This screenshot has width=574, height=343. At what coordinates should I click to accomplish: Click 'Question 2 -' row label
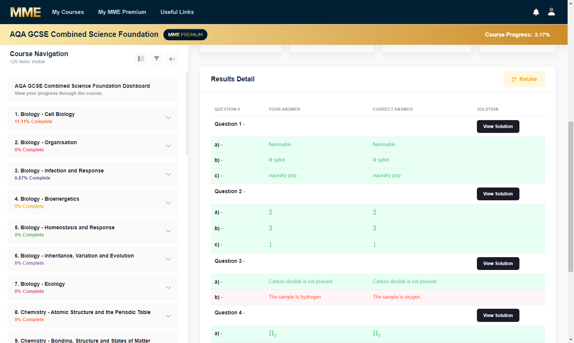pos(230,191)
